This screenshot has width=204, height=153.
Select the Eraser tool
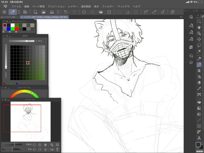[199, 83]
